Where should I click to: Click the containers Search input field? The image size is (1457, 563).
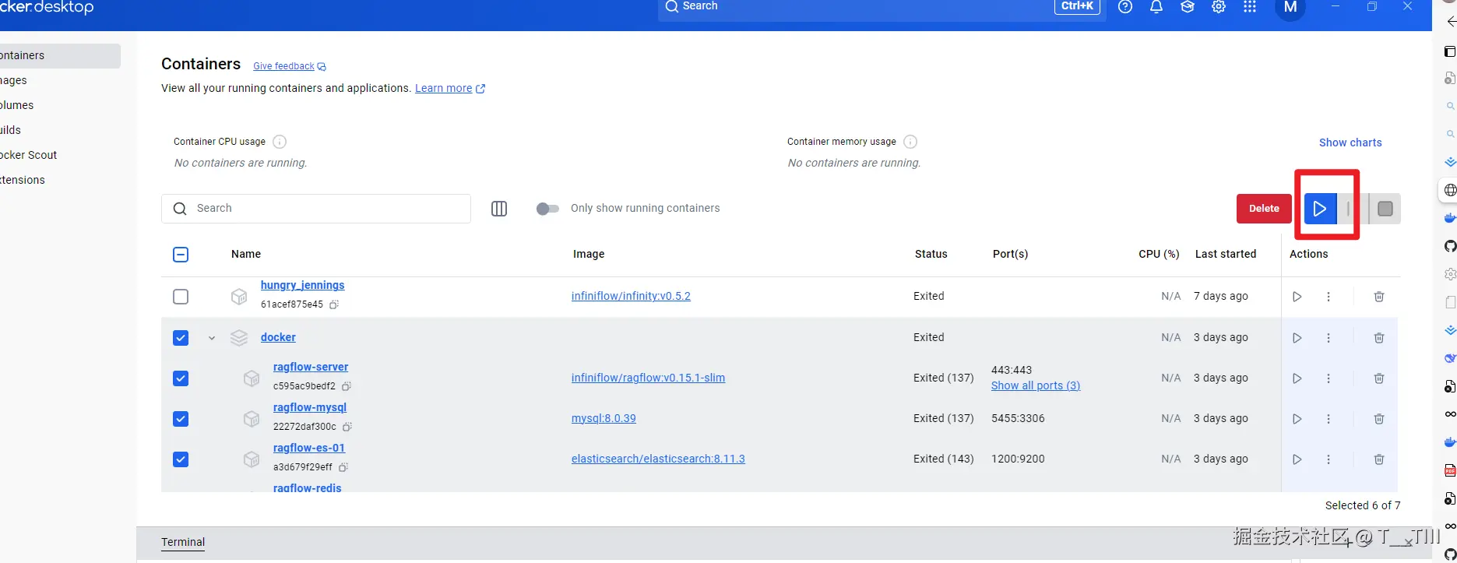[x=316, y=209]
